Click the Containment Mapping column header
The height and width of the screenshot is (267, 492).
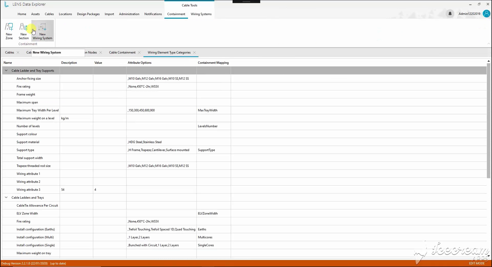[213, 63]
